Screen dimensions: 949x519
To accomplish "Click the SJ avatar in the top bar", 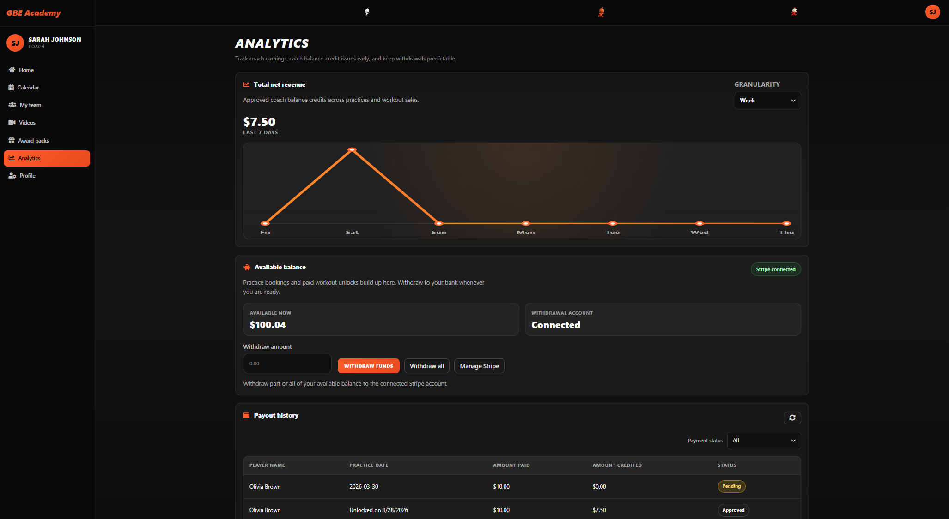I will click(932, 12).
